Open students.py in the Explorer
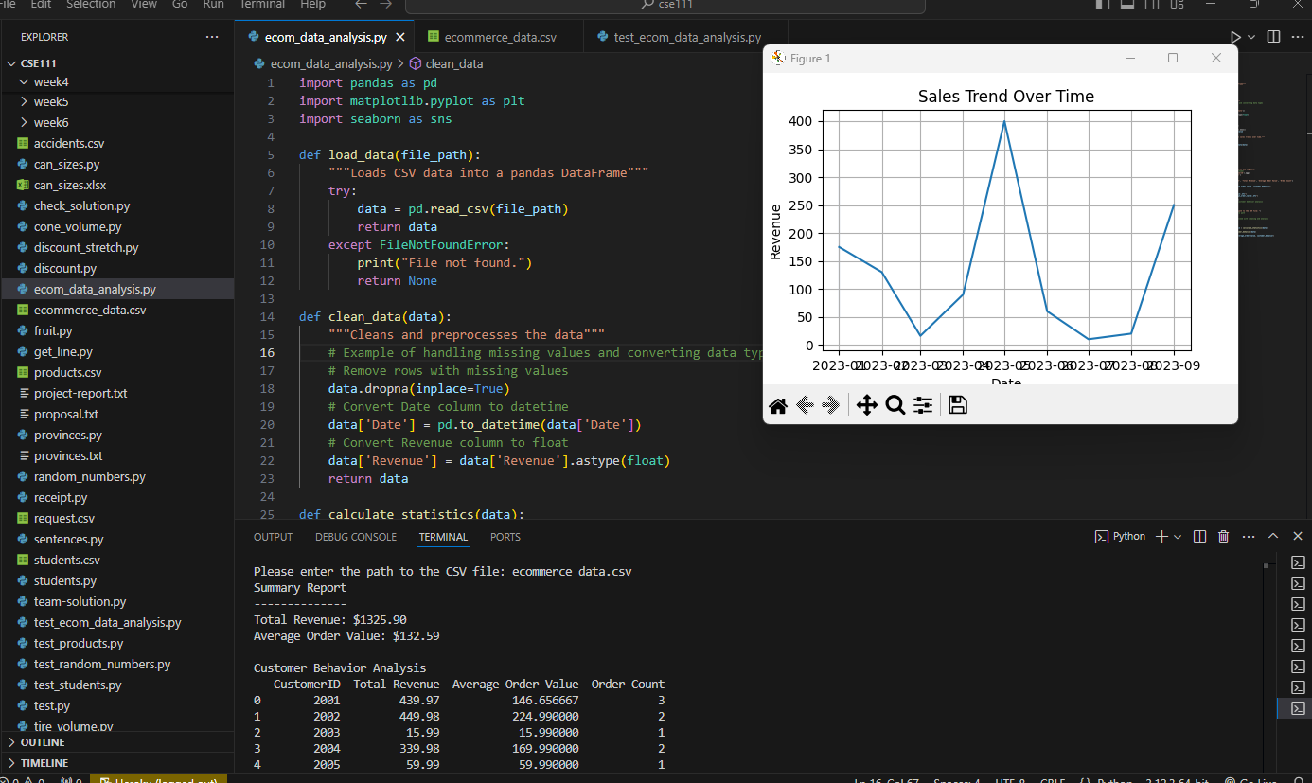This screenshot has width=1312, height=783. [x=65, y=580]
